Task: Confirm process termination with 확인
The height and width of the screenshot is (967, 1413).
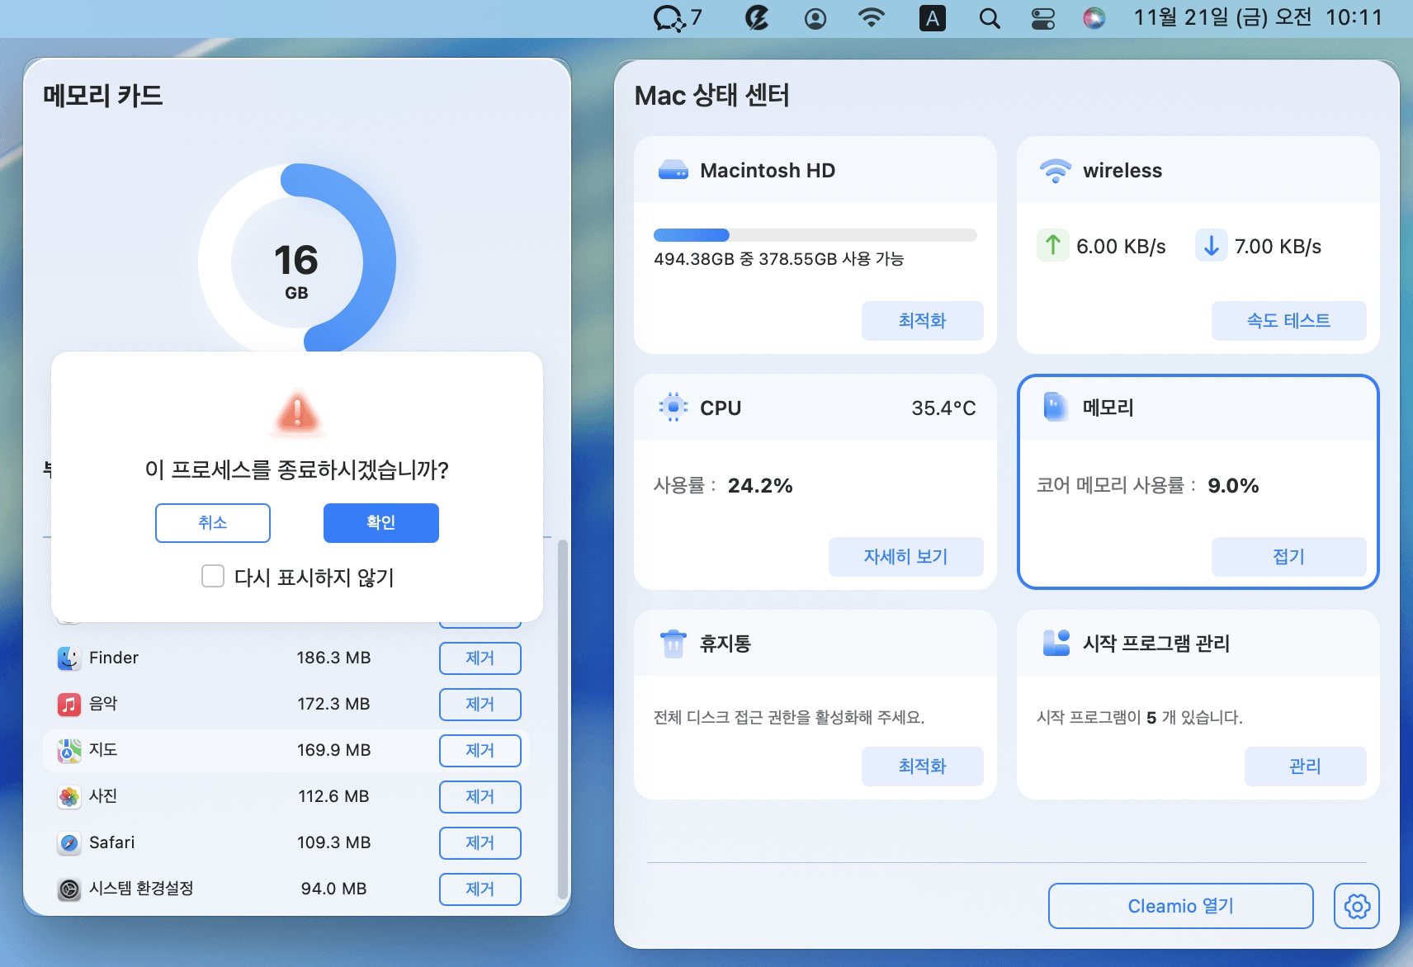Action: [380, 522]
